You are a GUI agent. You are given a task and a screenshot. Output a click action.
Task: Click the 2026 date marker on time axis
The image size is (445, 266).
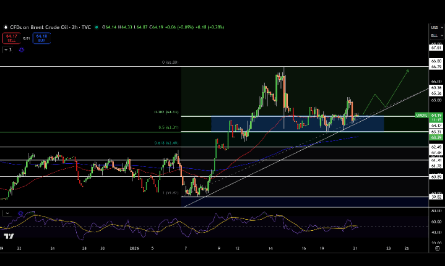(x=133, y=247)
